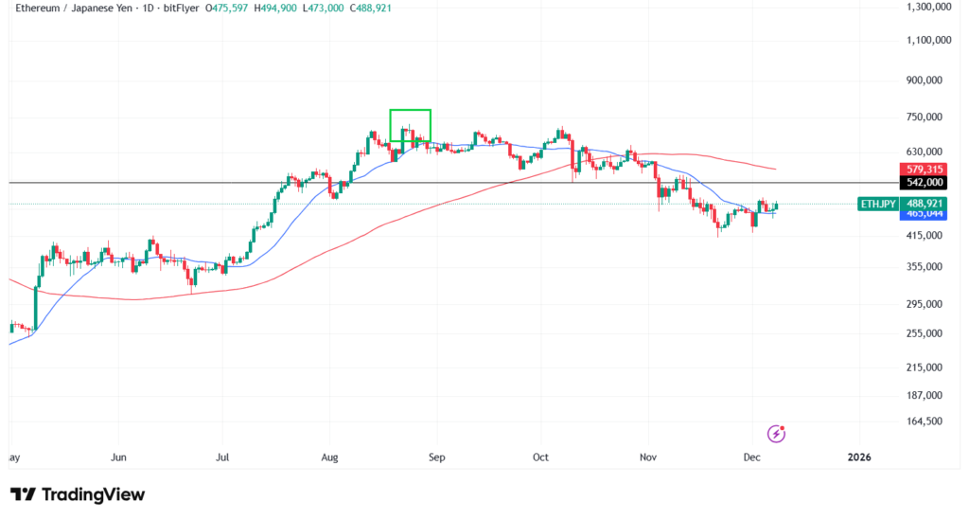The image size is (969, 520).
Task: Click the closing price value C488,921
Action: click(368, 8)
